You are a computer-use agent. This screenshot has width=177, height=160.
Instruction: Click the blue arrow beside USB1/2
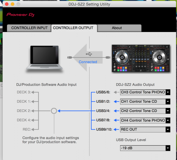tap(116, 102)
